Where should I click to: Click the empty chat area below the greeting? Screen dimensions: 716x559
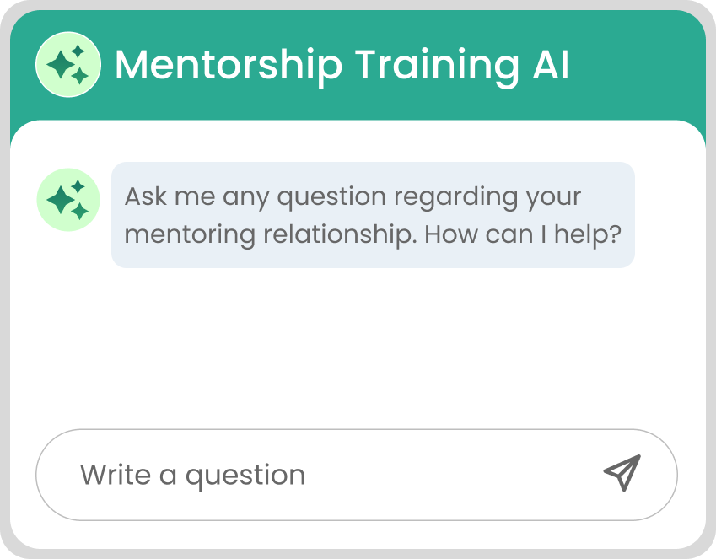tap(358, 347)
